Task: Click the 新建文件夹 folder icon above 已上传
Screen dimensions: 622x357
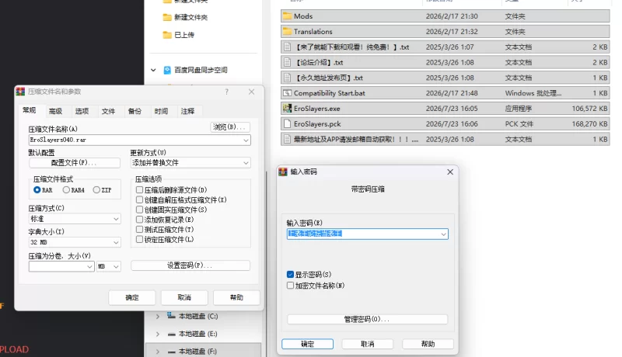Action: [167, 17]
